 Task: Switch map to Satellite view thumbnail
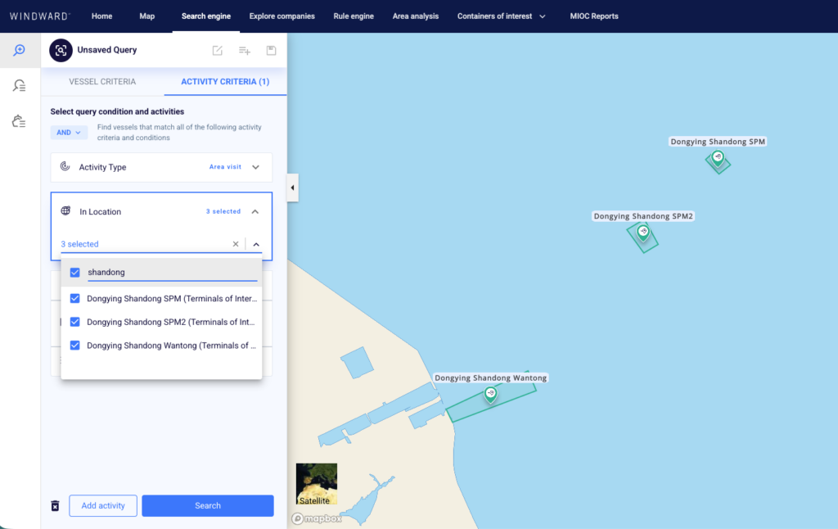[x=317, y=483]
